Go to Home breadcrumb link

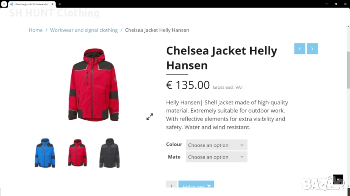pyautogui.click(x=36, y=30)
